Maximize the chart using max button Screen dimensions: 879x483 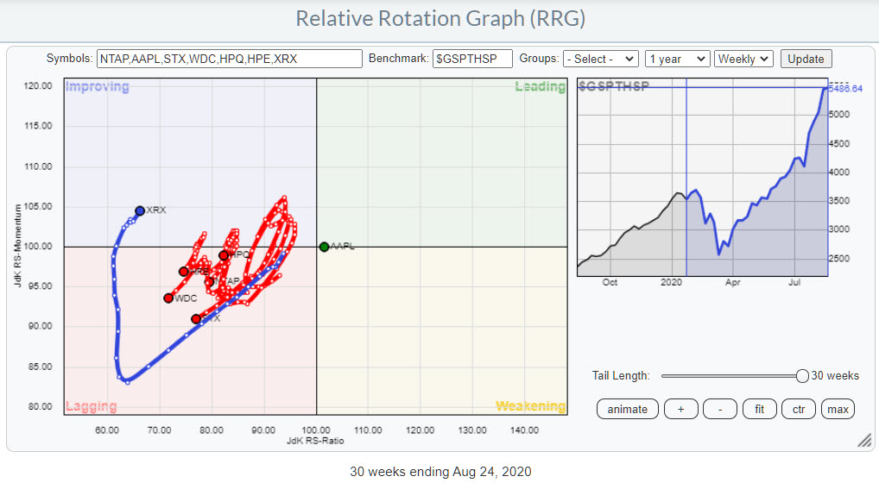838,409
